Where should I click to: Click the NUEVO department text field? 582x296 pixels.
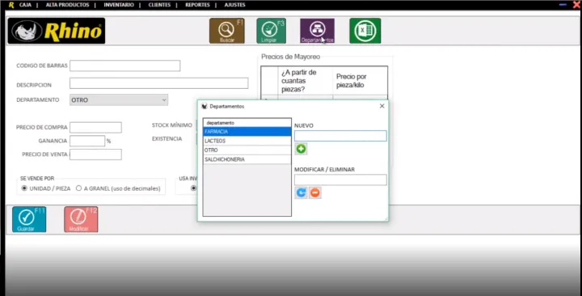click(340, 136)
